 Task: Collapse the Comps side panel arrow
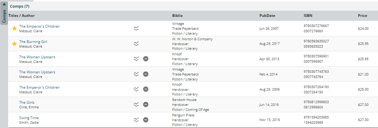tap(4, 4)
